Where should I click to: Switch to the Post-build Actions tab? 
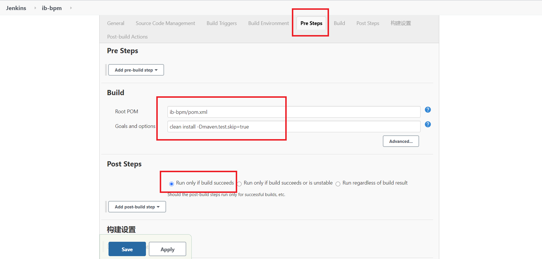(127, 37)
